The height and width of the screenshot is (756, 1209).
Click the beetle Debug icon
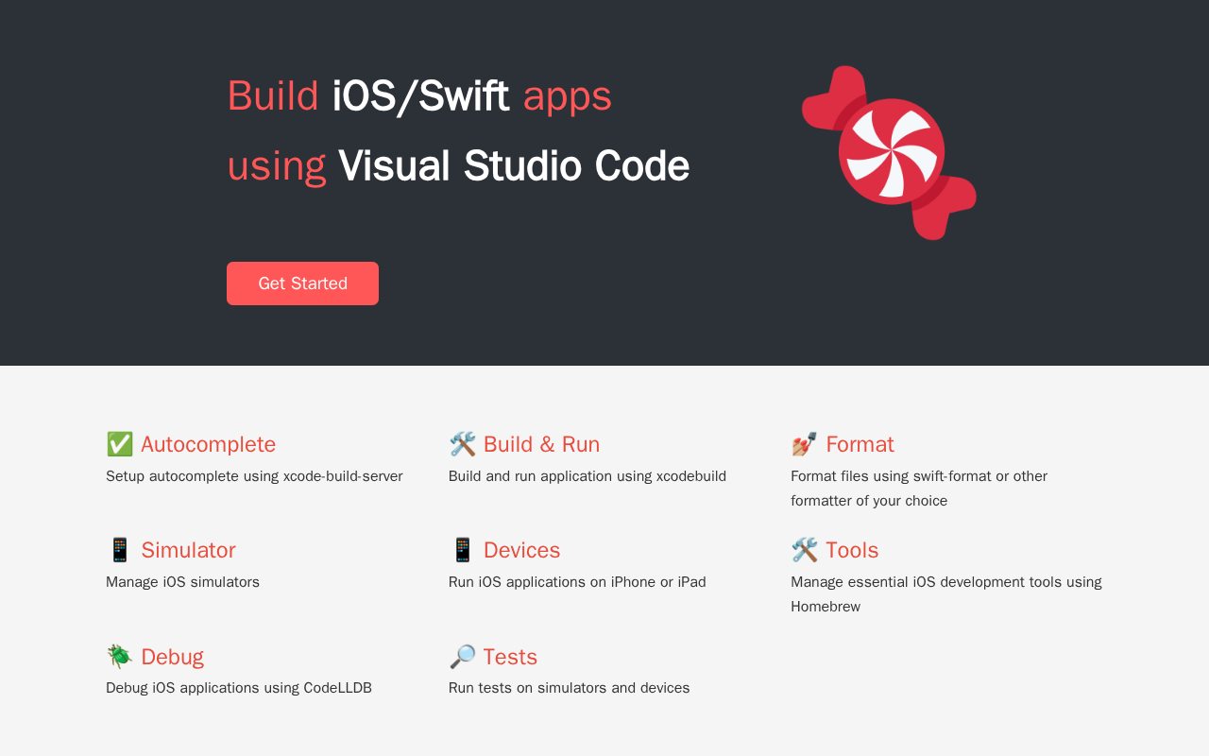pos(120,657)
